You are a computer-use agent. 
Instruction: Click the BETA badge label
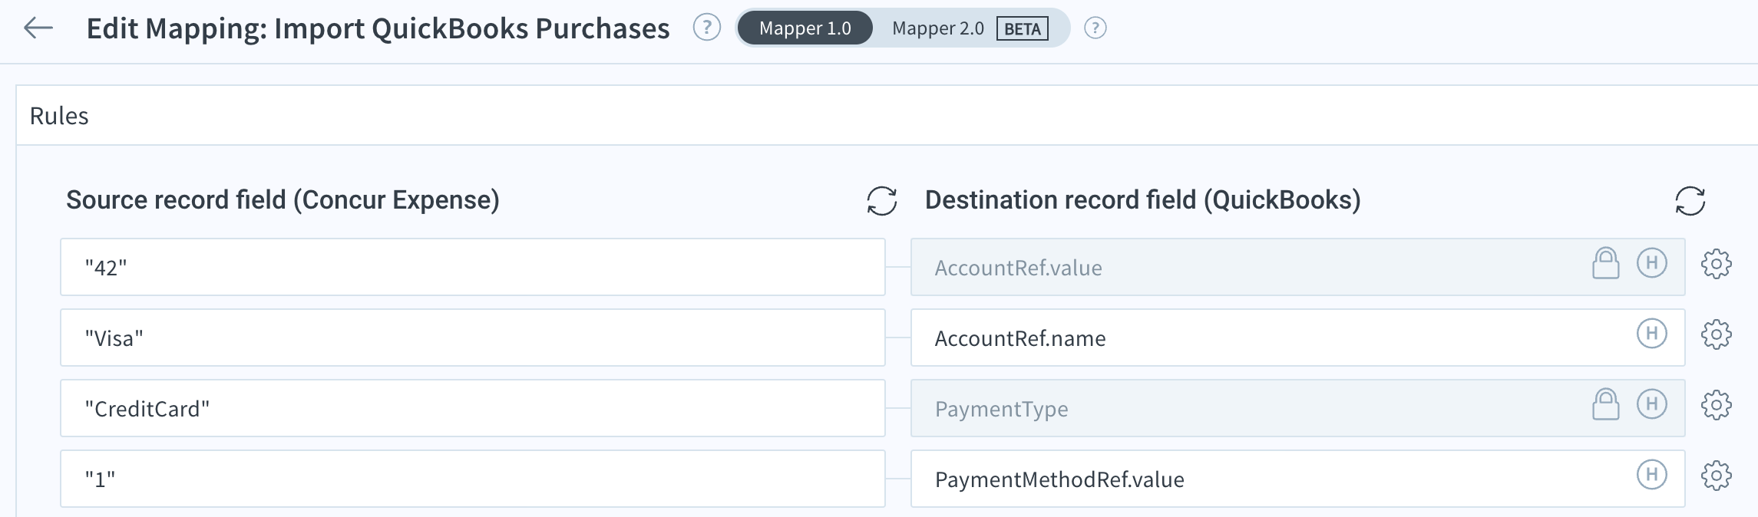coord(1022,29)
